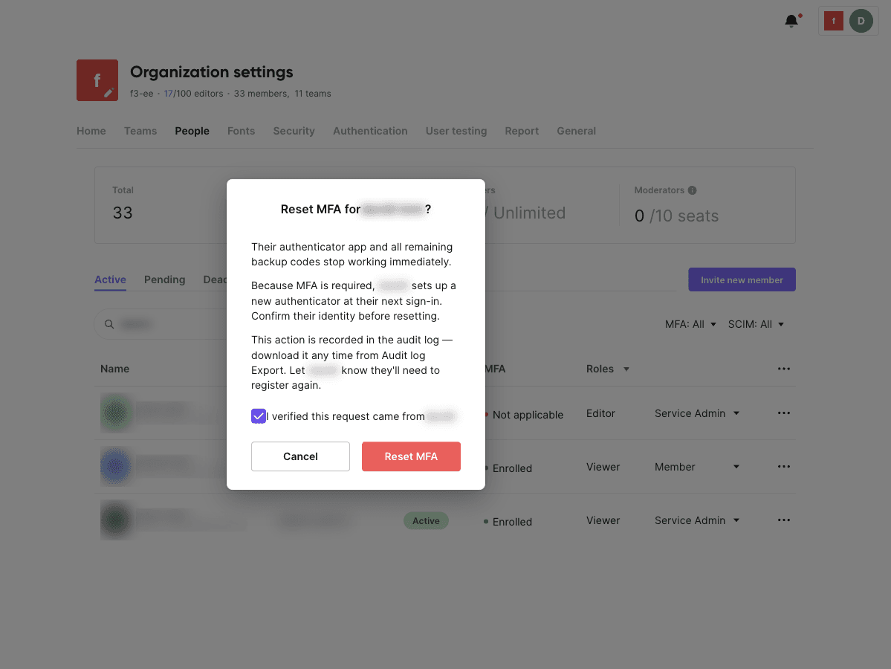Click the Name column header

pos(114,369)
